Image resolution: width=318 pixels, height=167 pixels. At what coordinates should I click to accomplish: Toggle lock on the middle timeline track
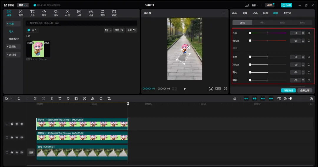pos(12,137)
